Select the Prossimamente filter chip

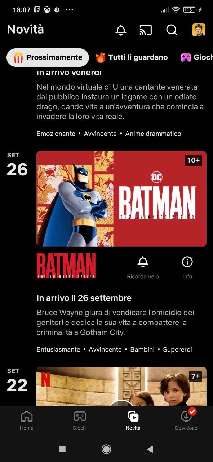click(x=48, y=57)
